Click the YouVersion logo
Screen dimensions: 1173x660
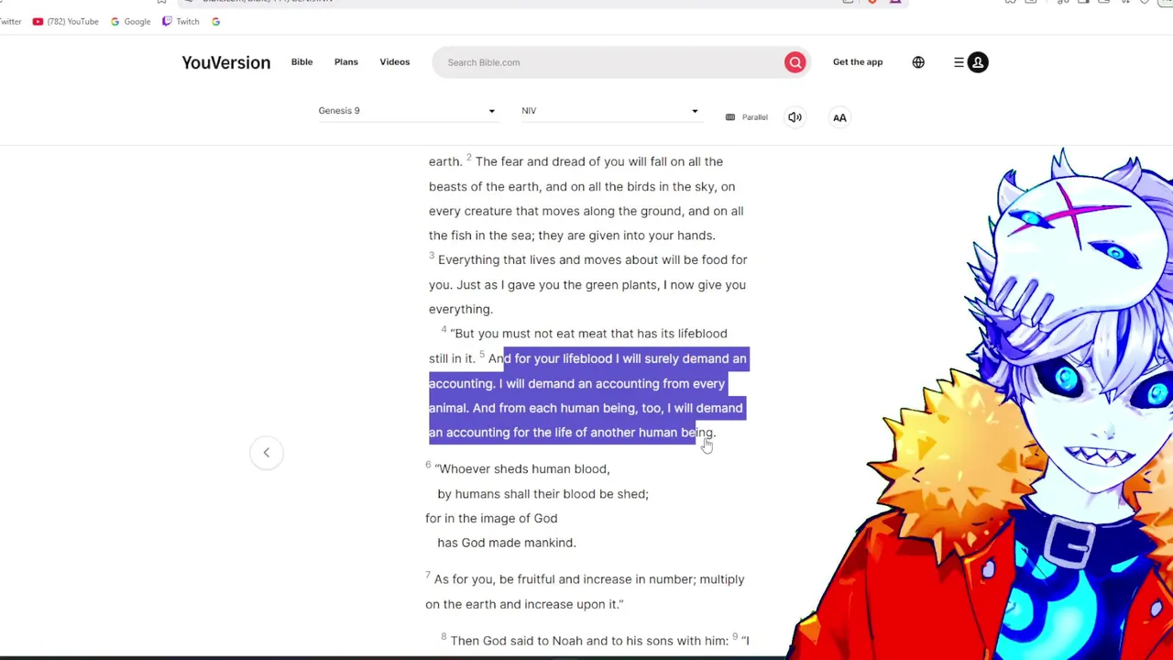tap(225, 62)
